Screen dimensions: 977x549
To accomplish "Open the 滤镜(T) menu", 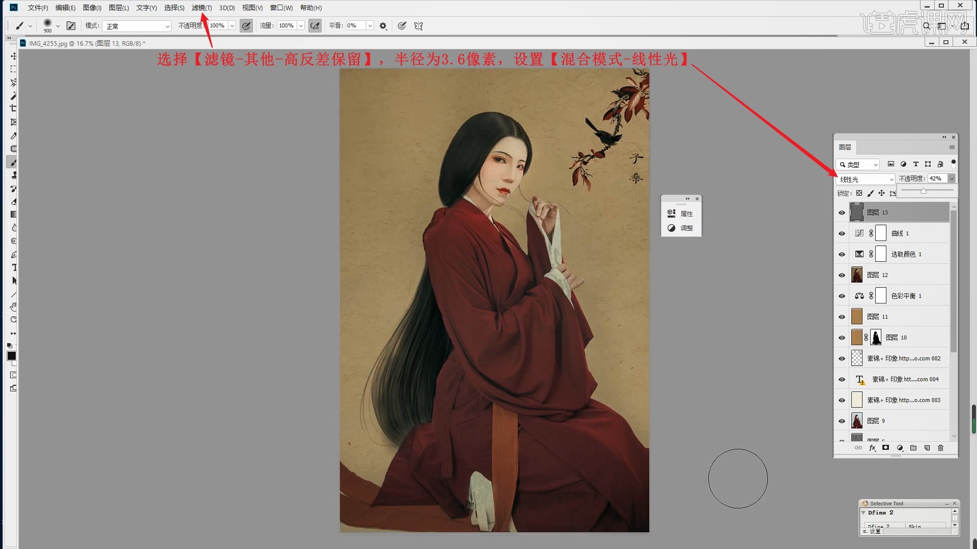I will pos(202,8).
